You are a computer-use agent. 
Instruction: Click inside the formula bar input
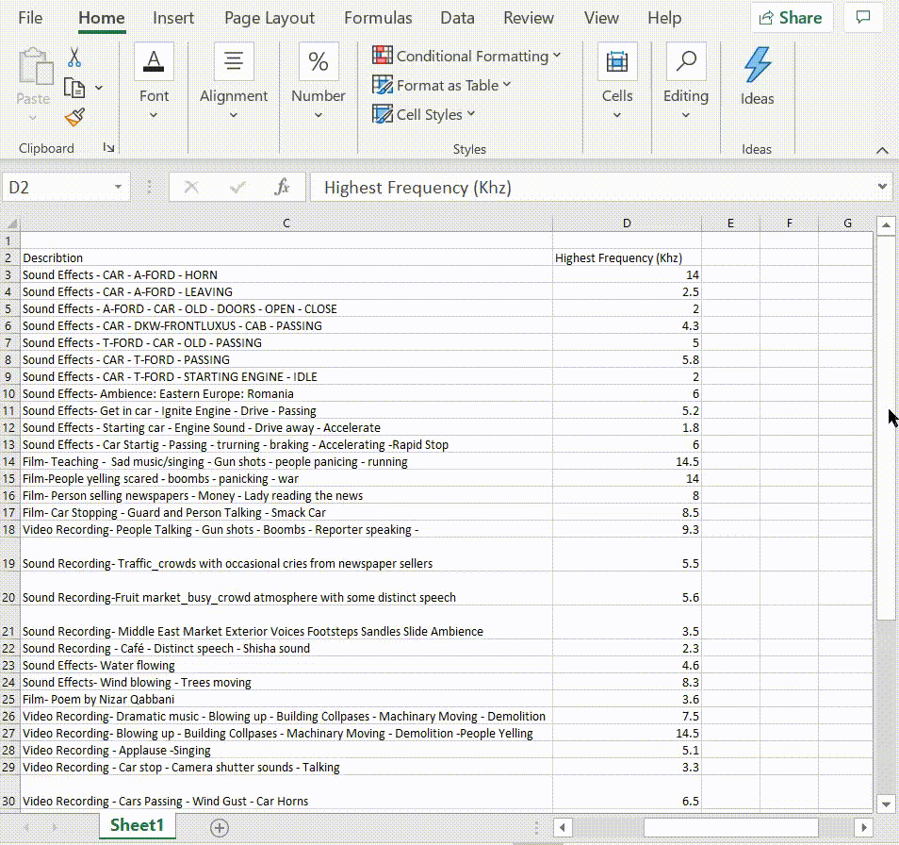[594, 187]
